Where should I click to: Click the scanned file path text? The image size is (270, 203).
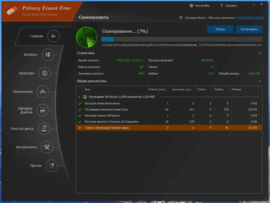tap(182, 45)
